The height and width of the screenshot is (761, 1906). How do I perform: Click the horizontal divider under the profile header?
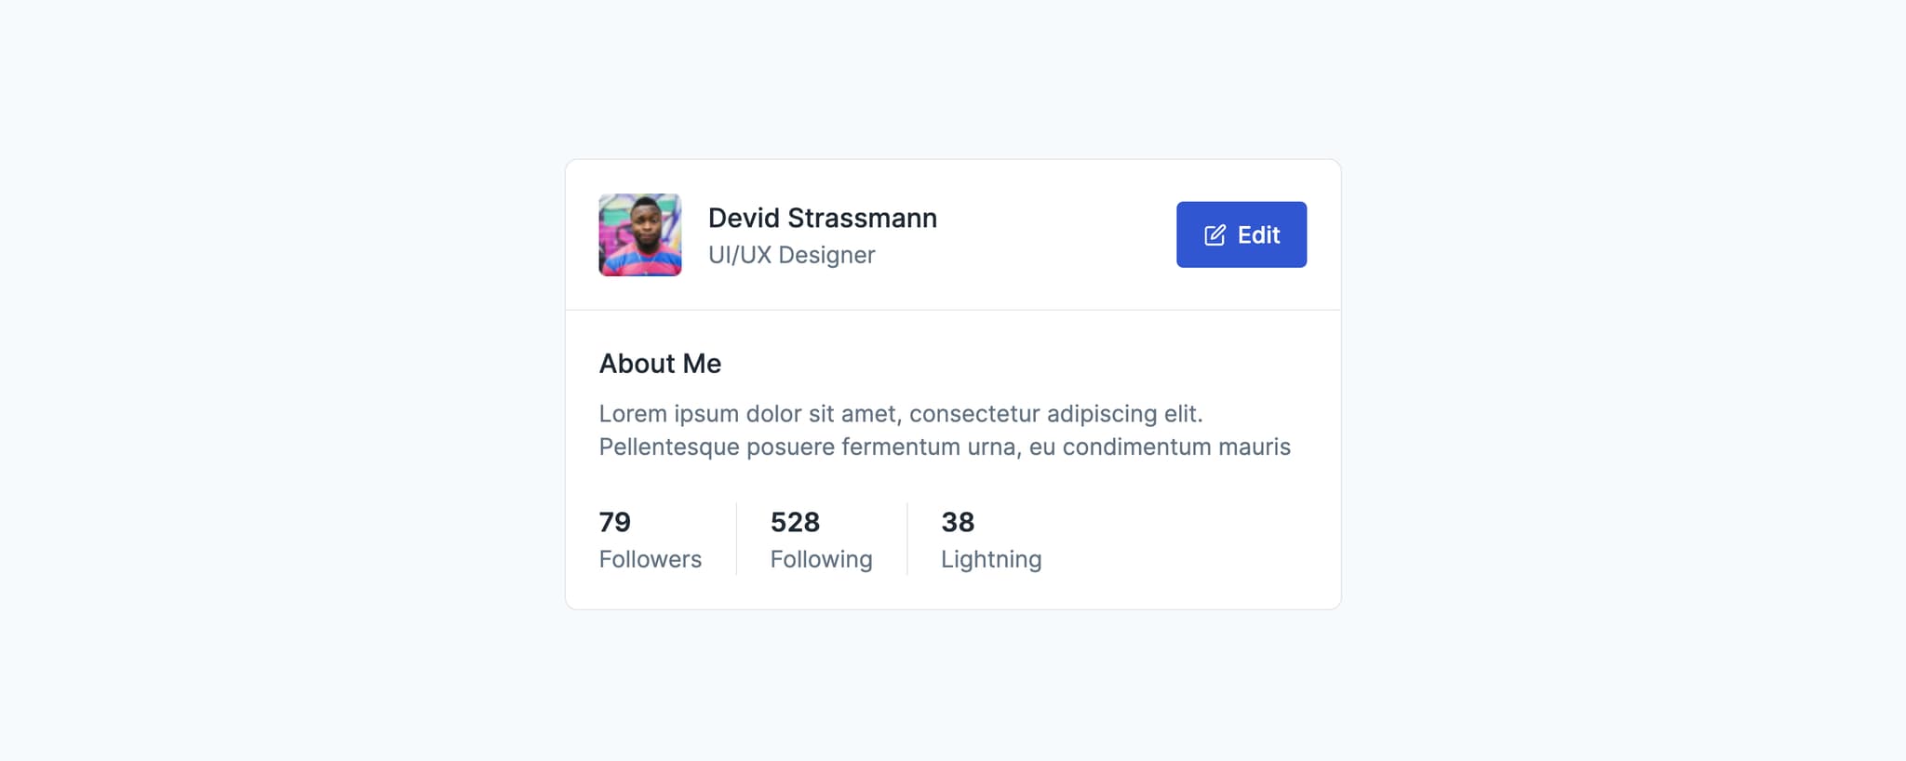[953, 310]
